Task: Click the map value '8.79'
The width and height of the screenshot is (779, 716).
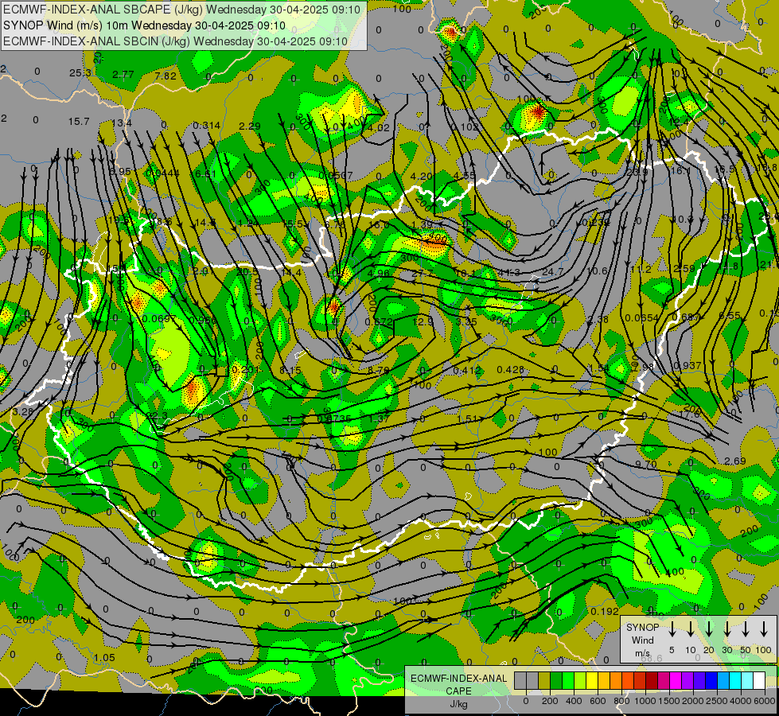Action: point(379,370)
